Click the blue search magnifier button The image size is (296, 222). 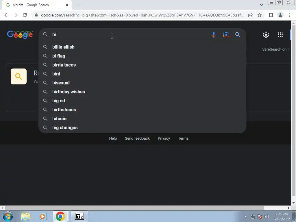(238, 35)
